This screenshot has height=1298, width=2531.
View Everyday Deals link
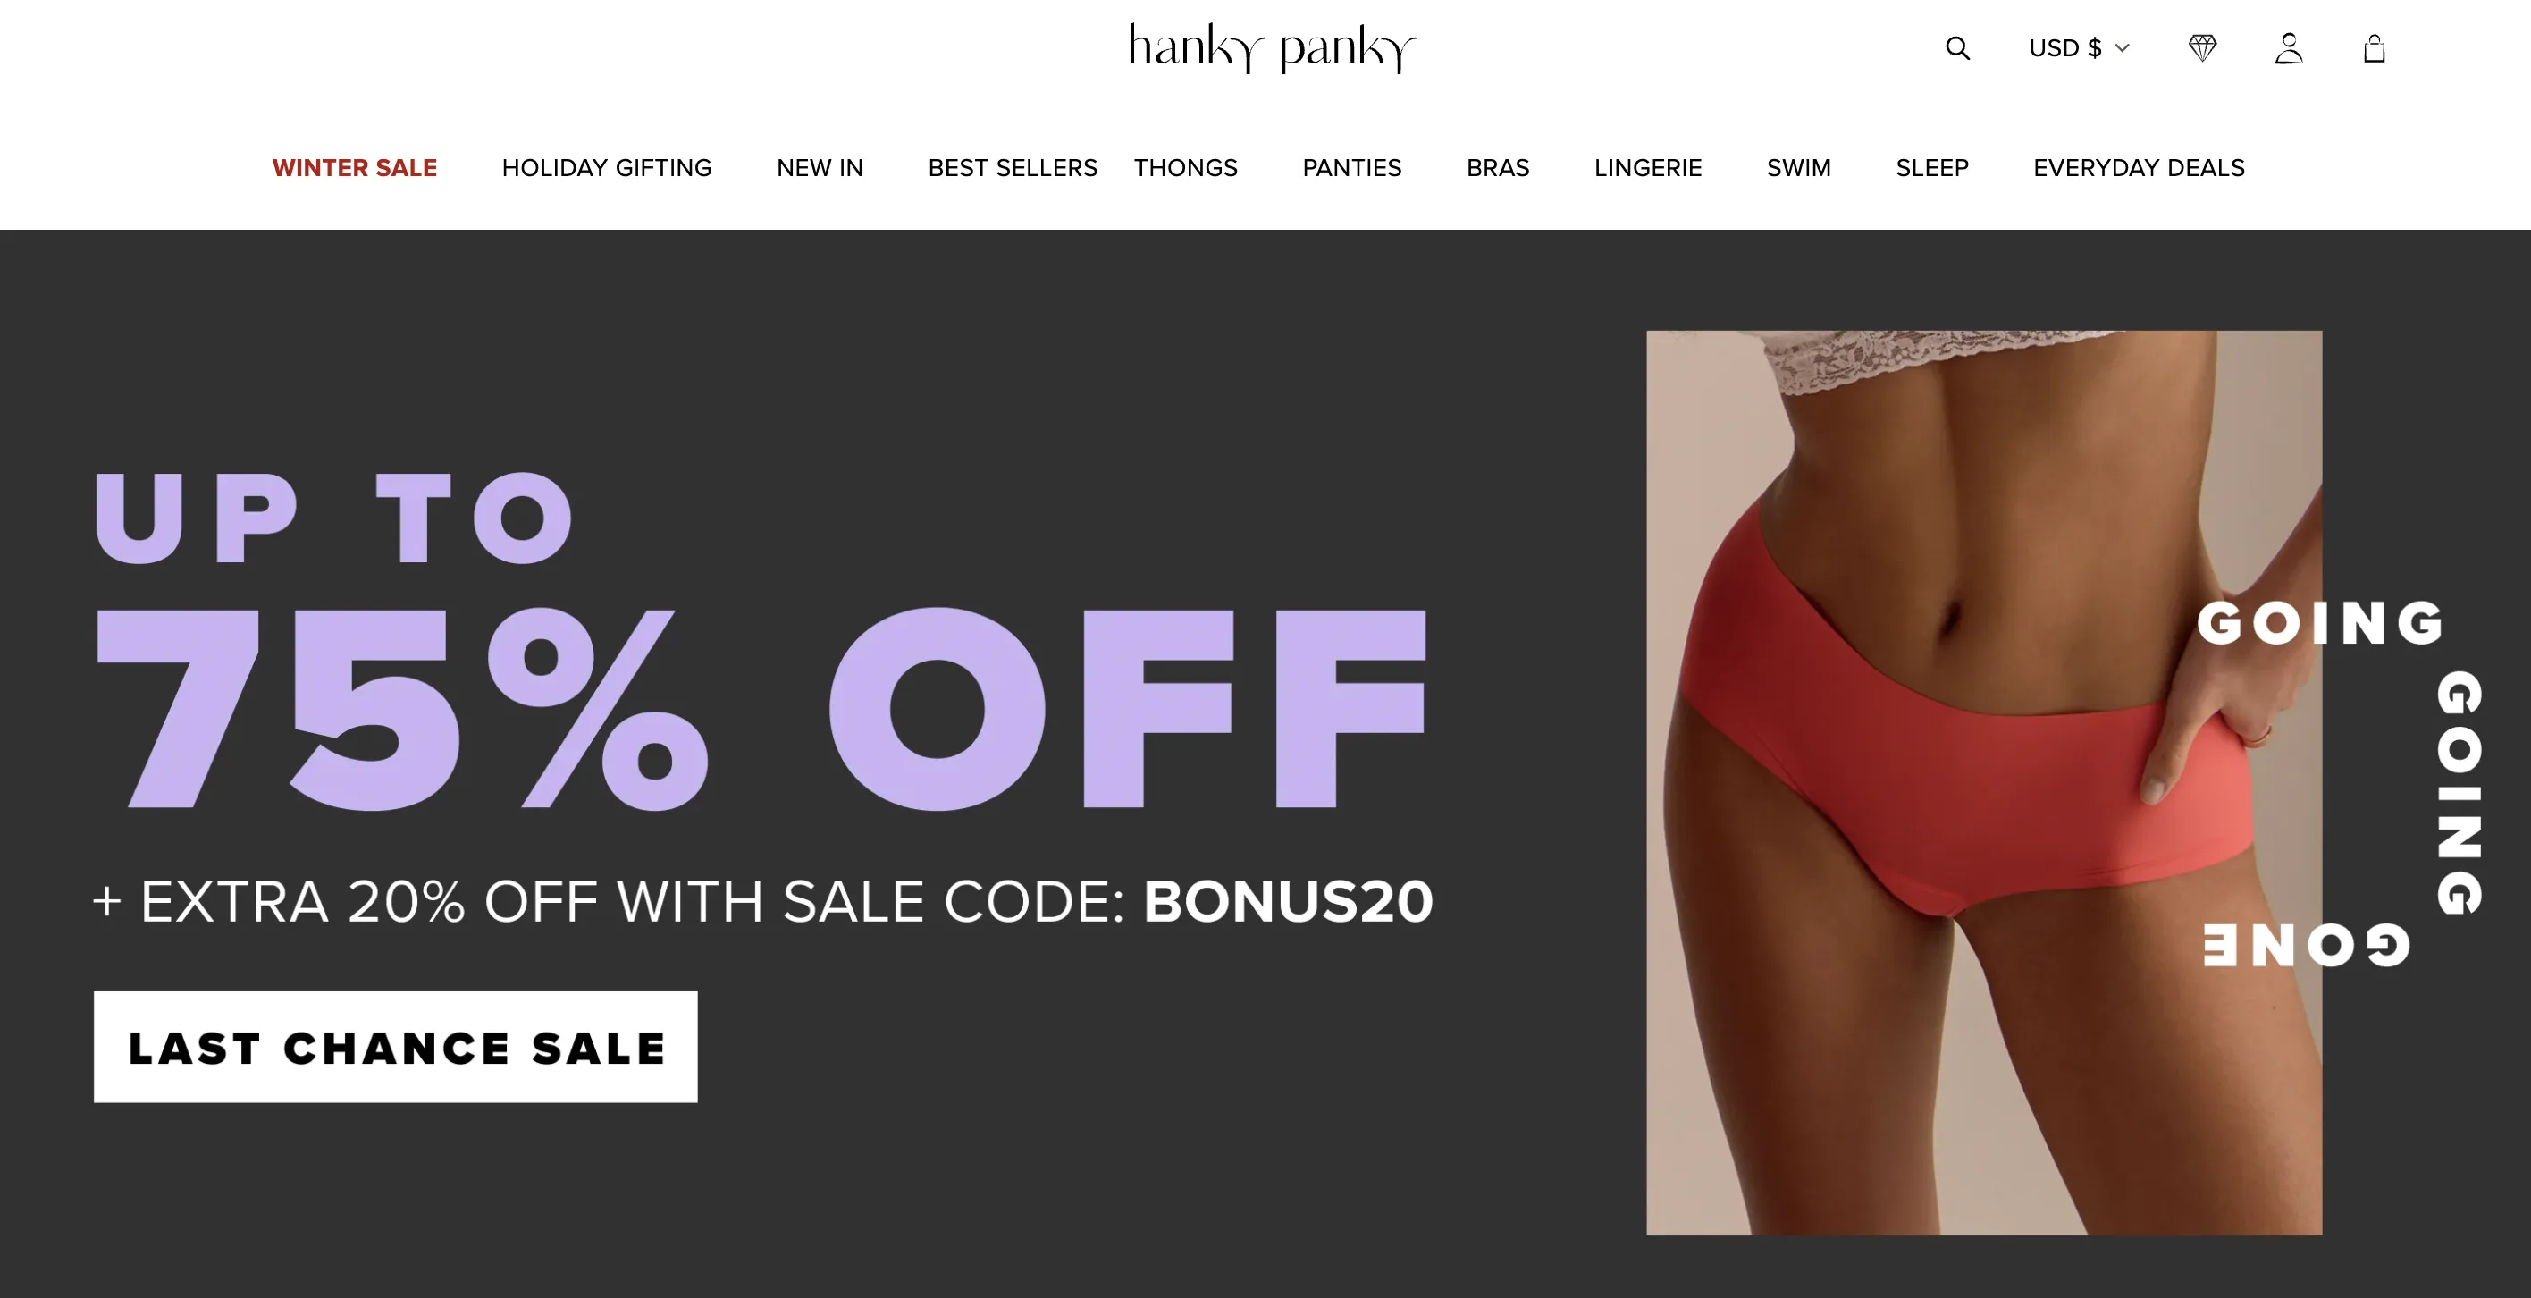point(2138,168)
